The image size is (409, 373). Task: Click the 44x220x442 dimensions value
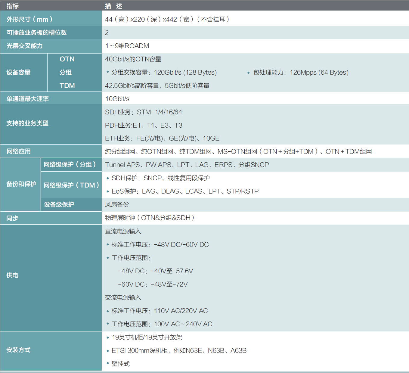(167, 19)
